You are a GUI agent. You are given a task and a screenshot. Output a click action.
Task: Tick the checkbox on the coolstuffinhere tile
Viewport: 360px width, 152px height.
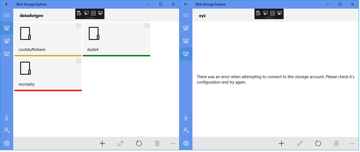79,26
